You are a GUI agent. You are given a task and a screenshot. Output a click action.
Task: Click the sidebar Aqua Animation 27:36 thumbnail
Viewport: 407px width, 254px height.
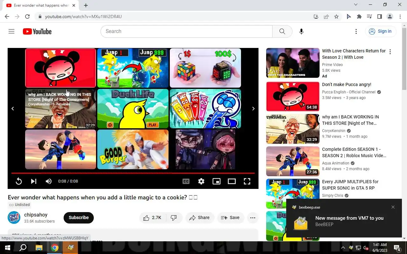[x=293, y=161]
